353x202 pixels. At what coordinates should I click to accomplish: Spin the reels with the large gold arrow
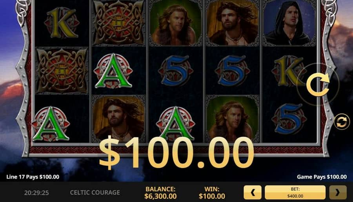pyautogui.click(x=318, y=85)
